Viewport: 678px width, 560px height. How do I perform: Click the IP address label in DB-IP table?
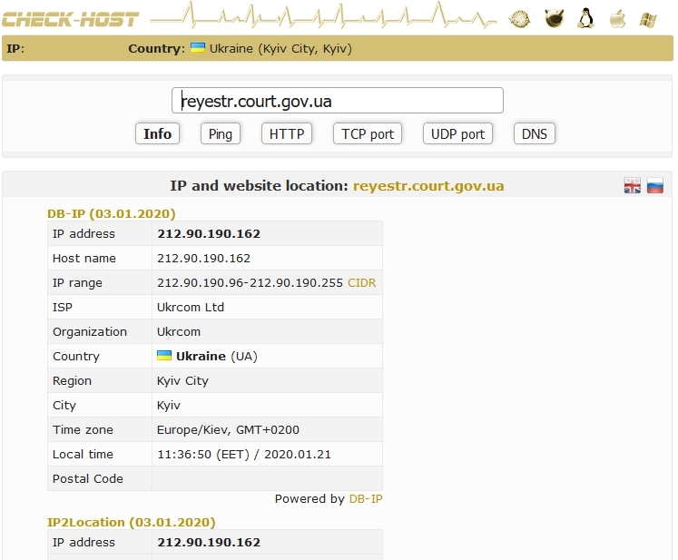[84, 234]
